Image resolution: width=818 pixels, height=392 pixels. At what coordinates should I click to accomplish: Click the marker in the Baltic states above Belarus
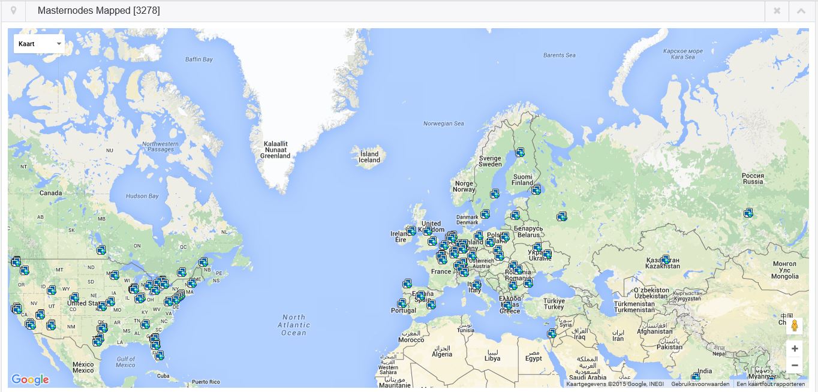pyautogui.click(x=515, y=215)
